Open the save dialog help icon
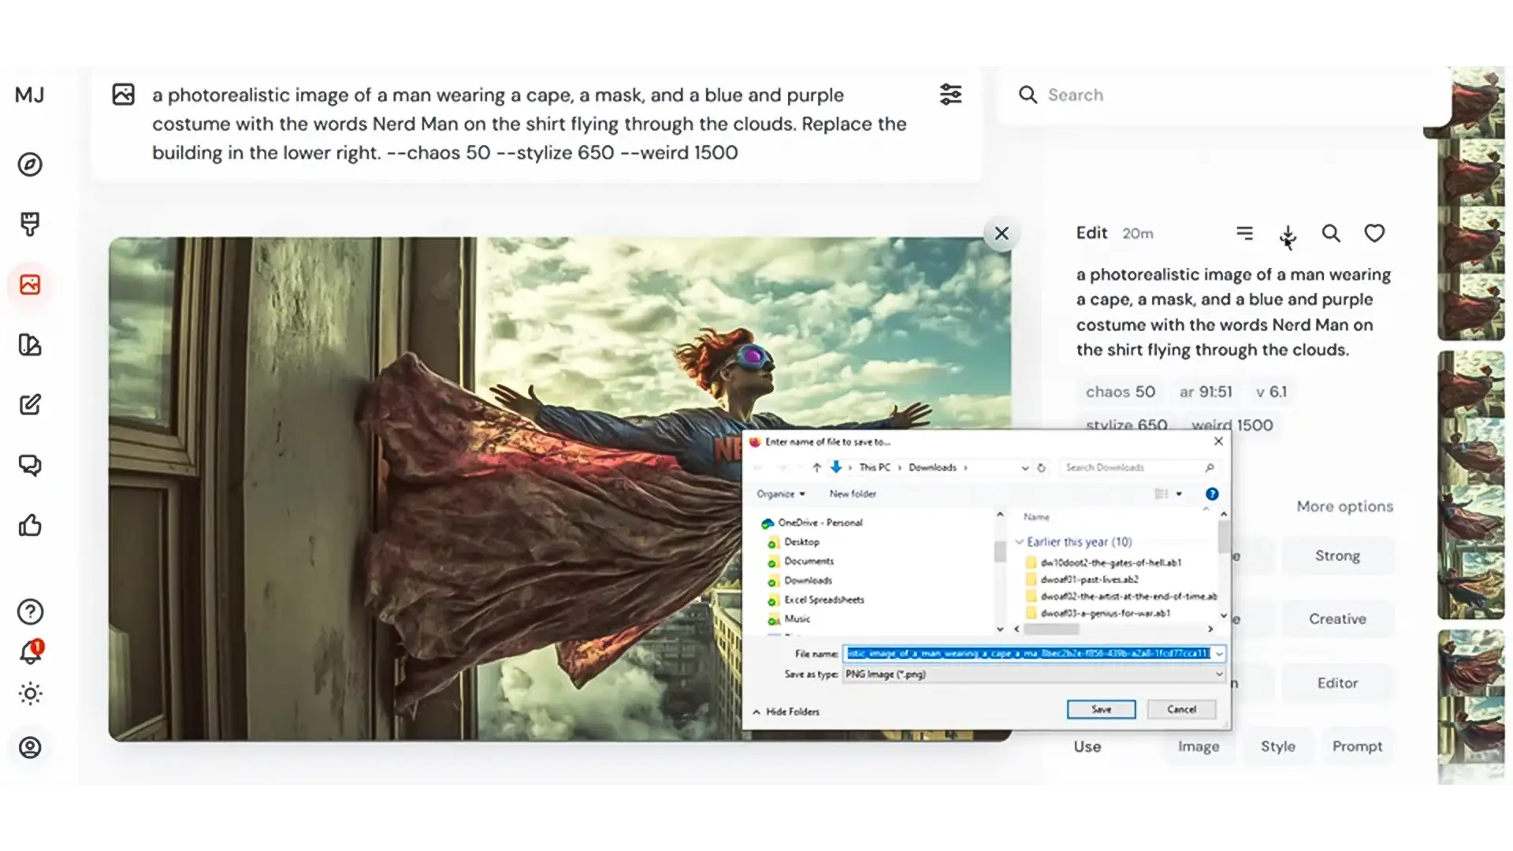The height and width of the screenshot is (851, 1513). (1212, 494)
